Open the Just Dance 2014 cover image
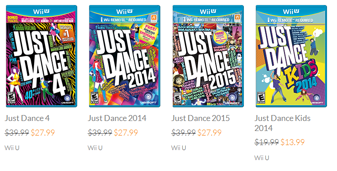The height and width of the screenshot is (171, 337). (x=124, y=56)
